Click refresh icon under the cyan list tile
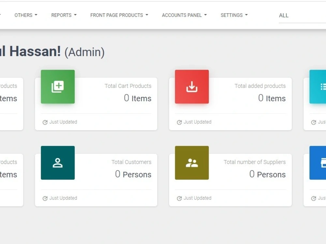The image size is (326, 244). click(314, 122)
